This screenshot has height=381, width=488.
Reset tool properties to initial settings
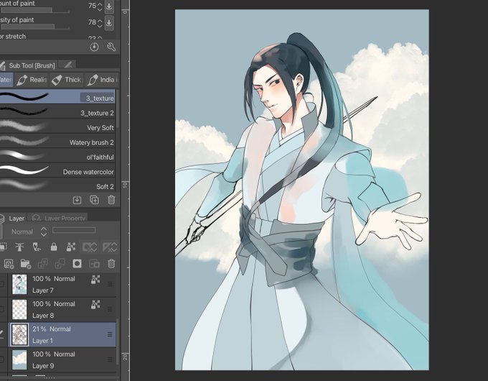tap(94, 47)
